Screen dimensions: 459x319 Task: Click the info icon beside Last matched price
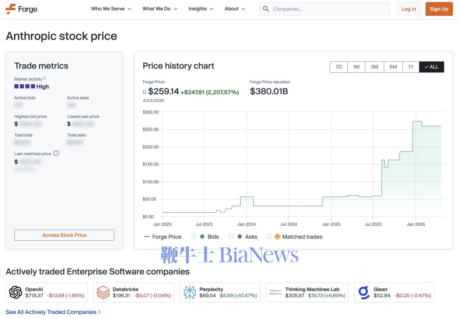[x=56, y=154]
